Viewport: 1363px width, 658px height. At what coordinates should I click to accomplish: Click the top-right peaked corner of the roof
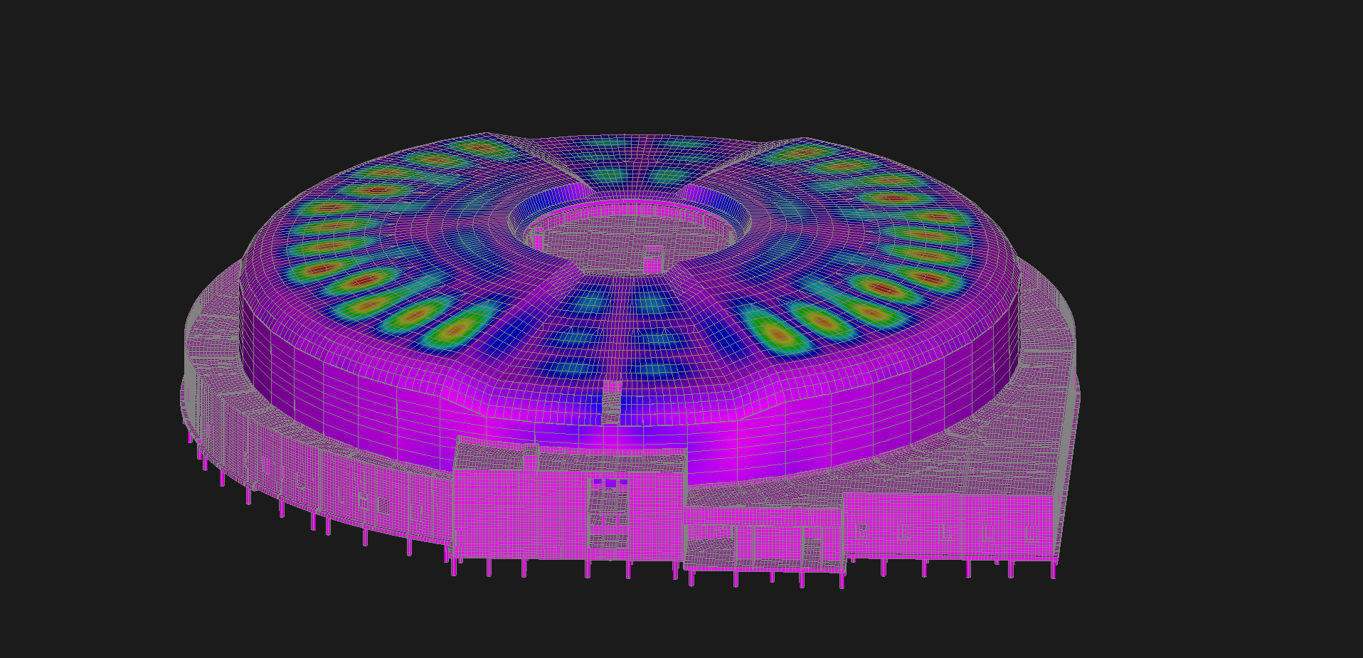coord(803,139)
